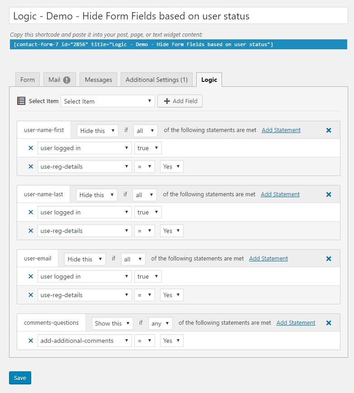
Task: Delete the comments-questions condition group
Action: tap(329, 322)
